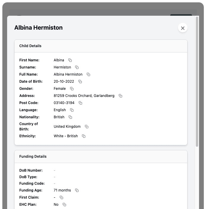Copy the First Claim value
This screenshot has height=209, width=205.
click(61, 197)
